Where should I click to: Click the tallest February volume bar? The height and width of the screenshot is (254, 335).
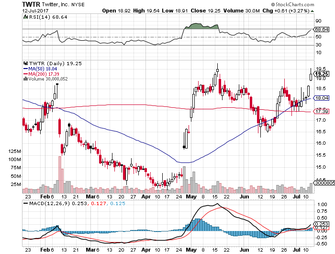click(x=60, y=174)
